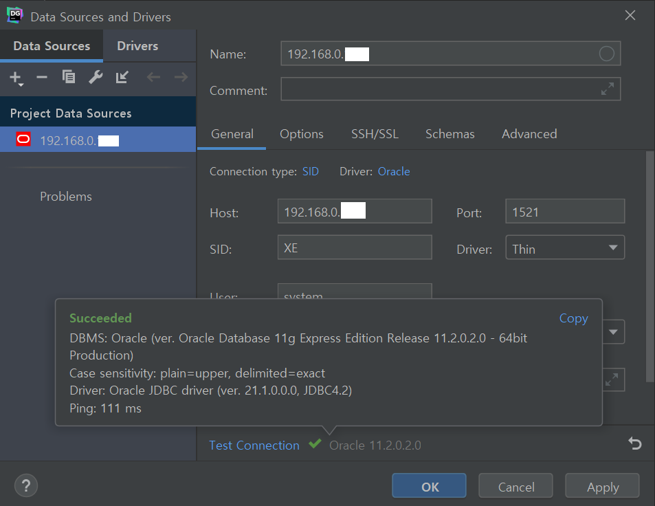The height and width of the screenshot is (506, 655).
Task: Navigate back with left arrow
Action: coord(153,77)
